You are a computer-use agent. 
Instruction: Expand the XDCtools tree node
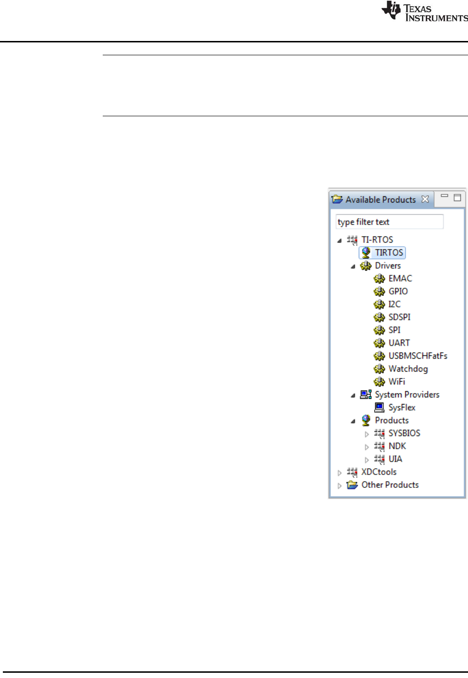click(x=340, y=472)
